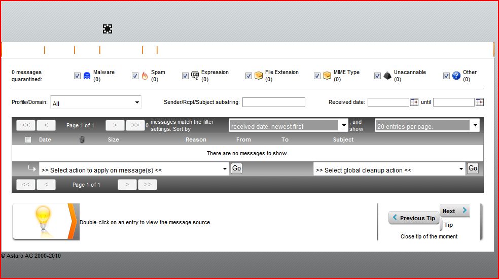Open the calendar for the until date
This screenshot has width=499, height=279.
point(479,102)
